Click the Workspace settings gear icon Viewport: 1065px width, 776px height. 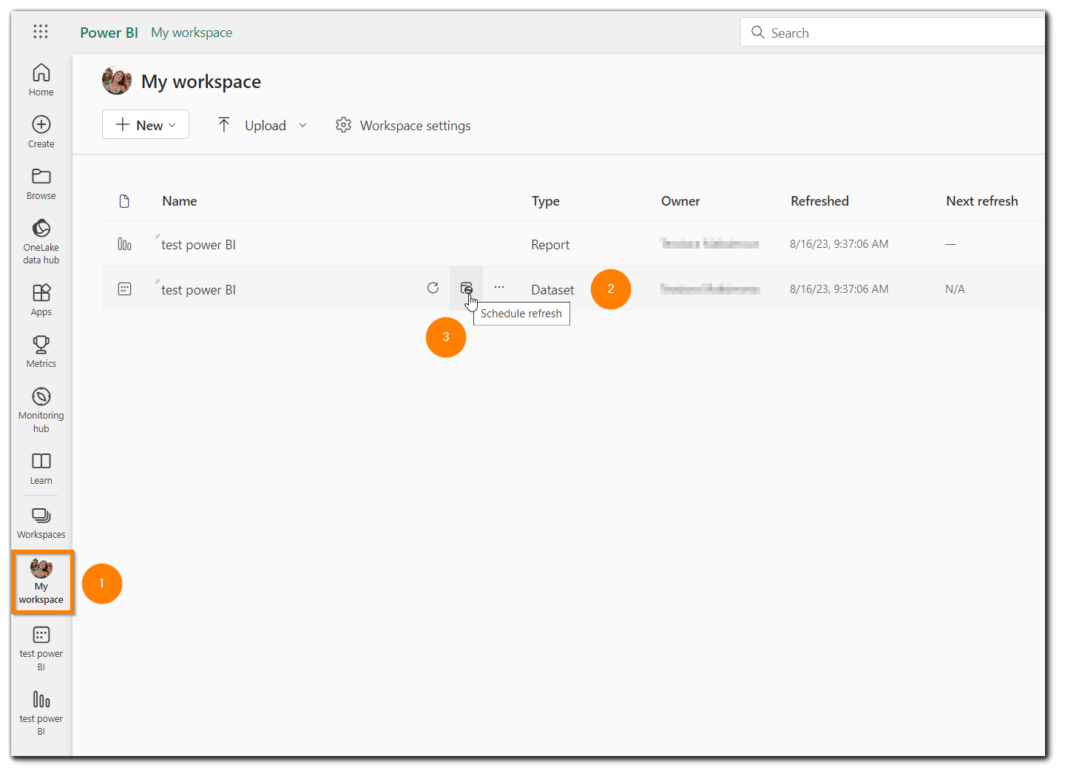tap(343, 125)
